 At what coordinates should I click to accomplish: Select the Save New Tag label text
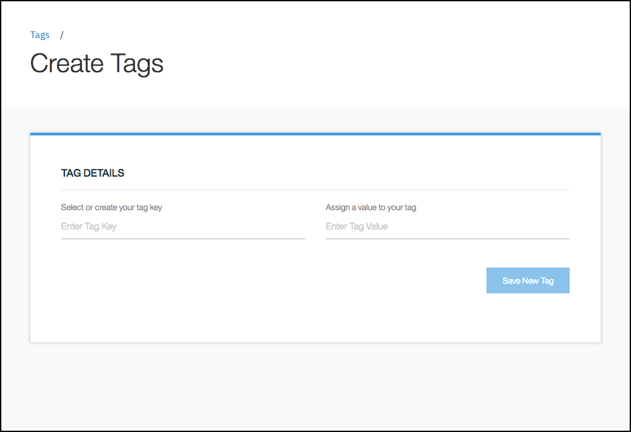click(x=528, y=280)
